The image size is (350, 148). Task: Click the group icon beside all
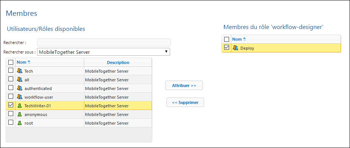pyautogui.click(x=20, y=79)
